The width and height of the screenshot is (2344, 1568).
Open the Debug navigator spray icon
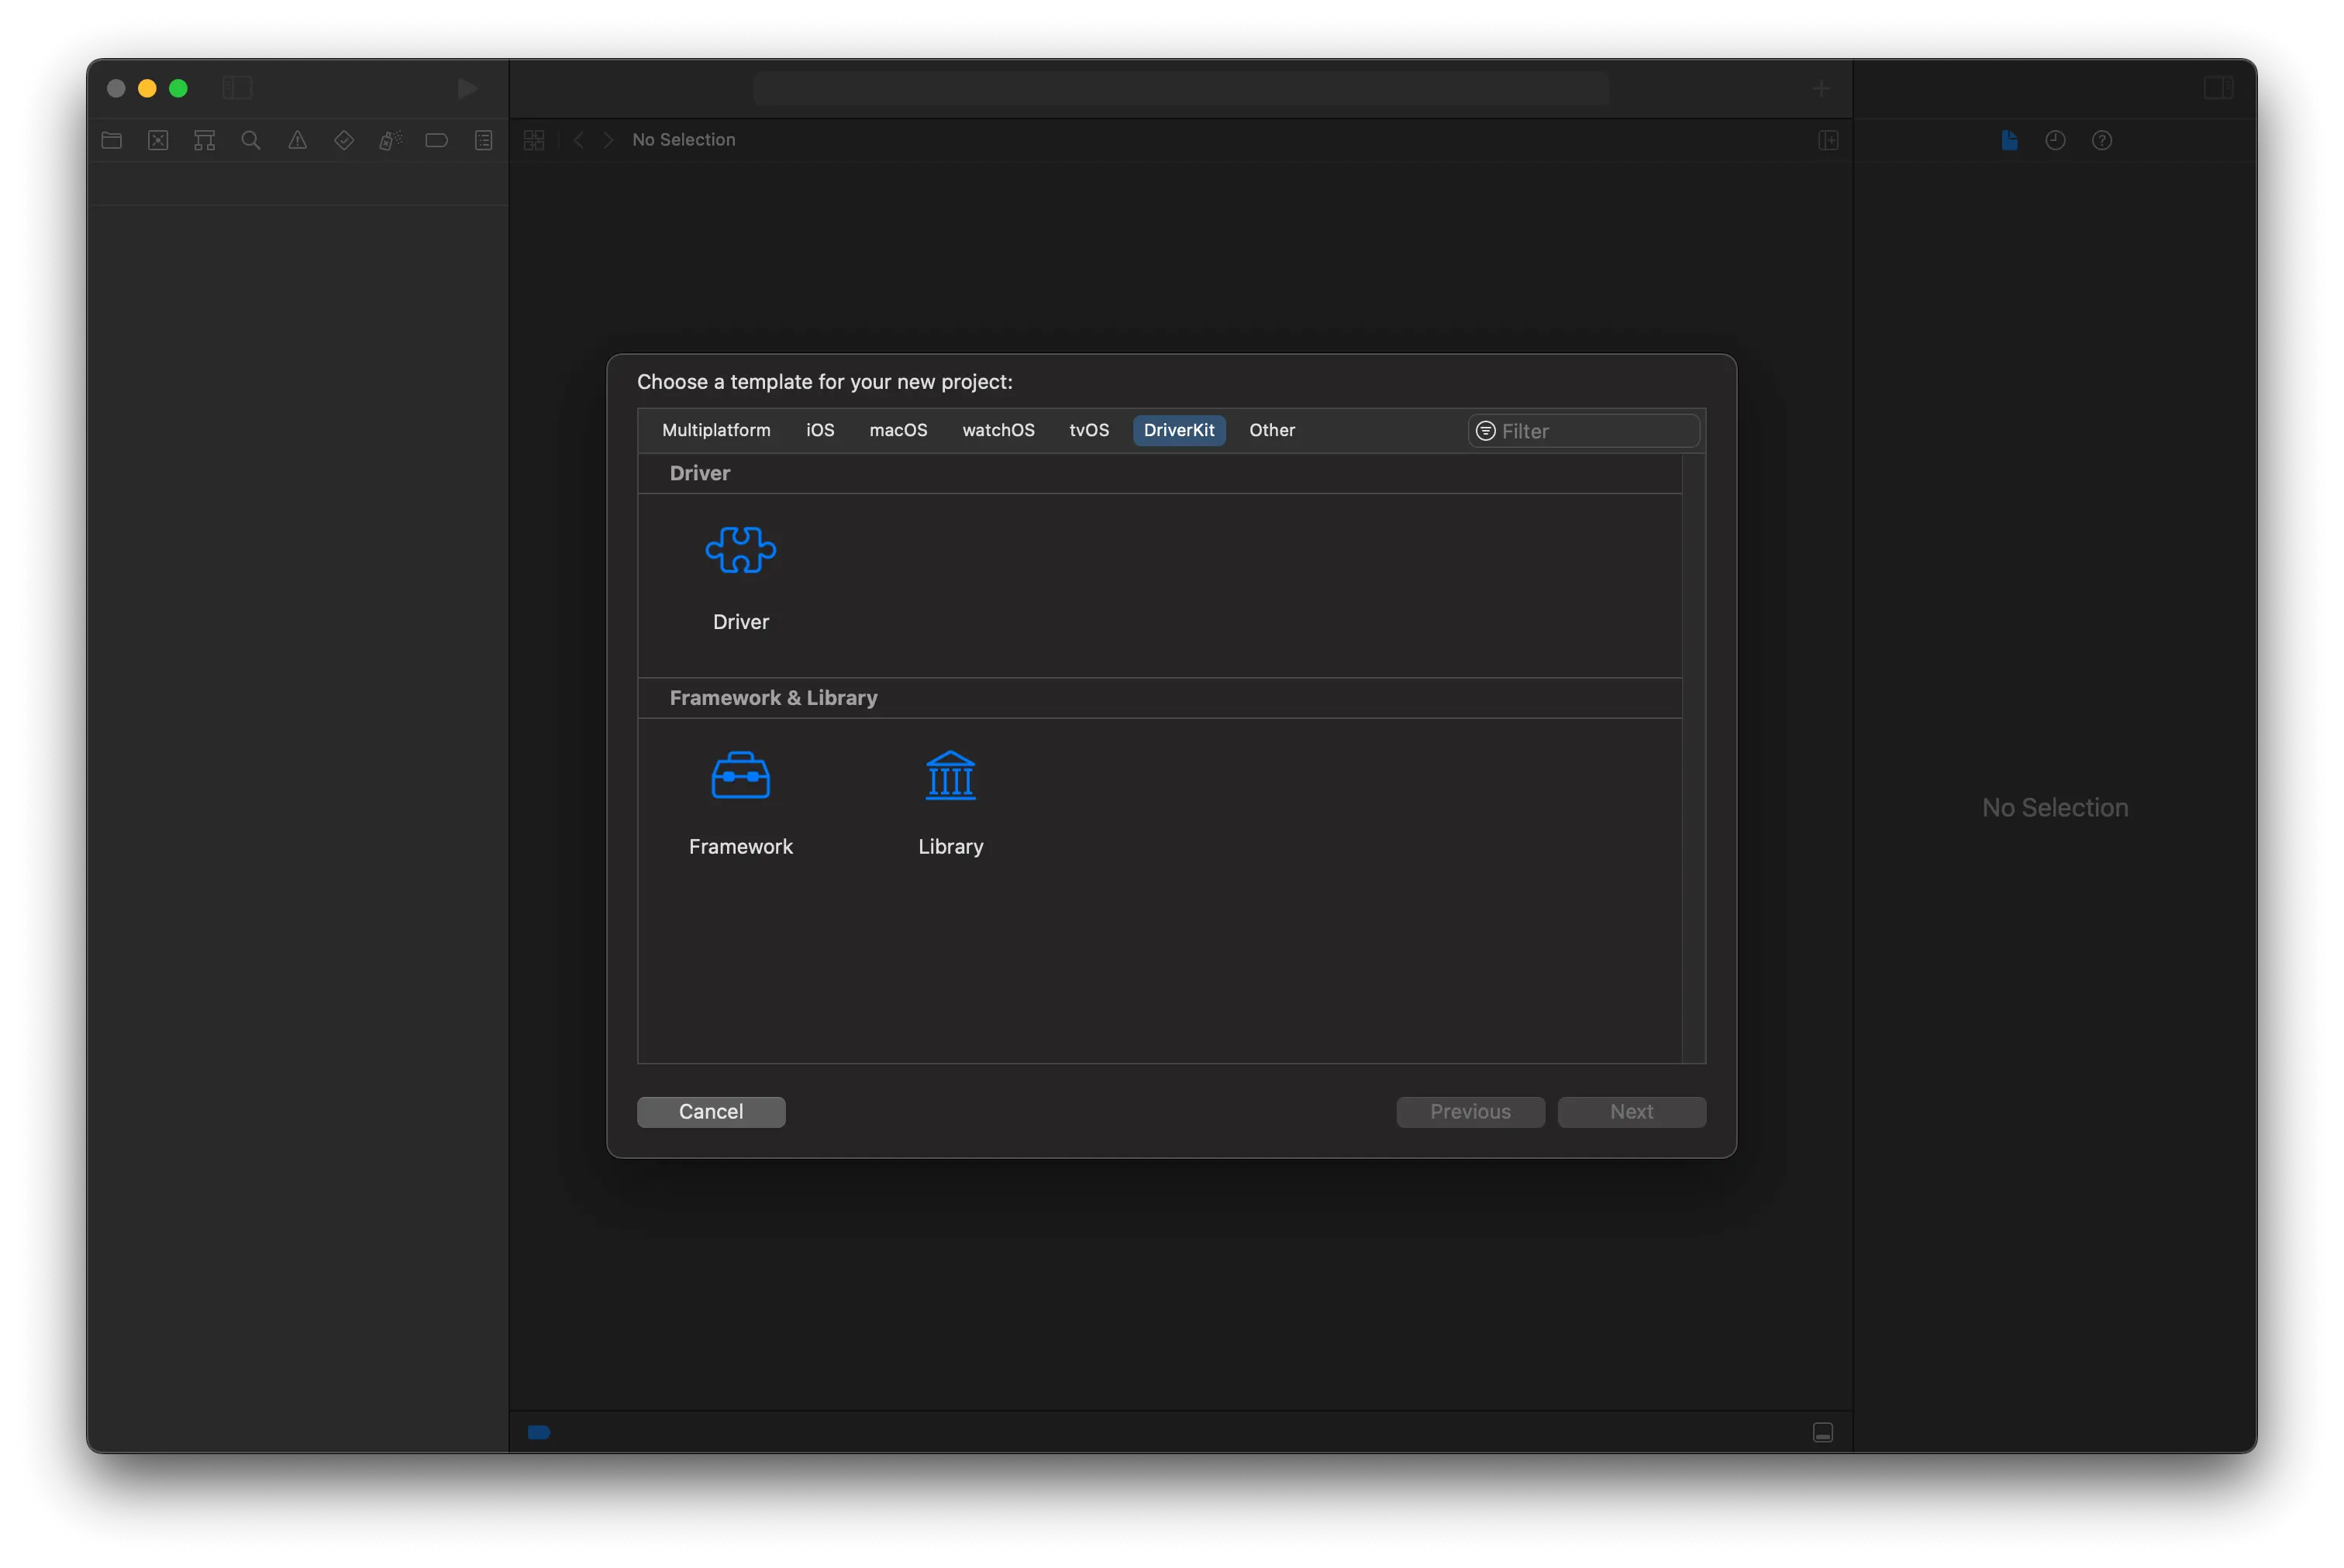(390, 140)
